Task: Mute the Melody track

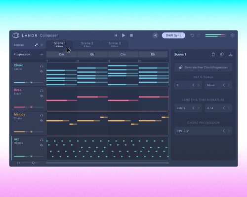Action: coord(41,121)
